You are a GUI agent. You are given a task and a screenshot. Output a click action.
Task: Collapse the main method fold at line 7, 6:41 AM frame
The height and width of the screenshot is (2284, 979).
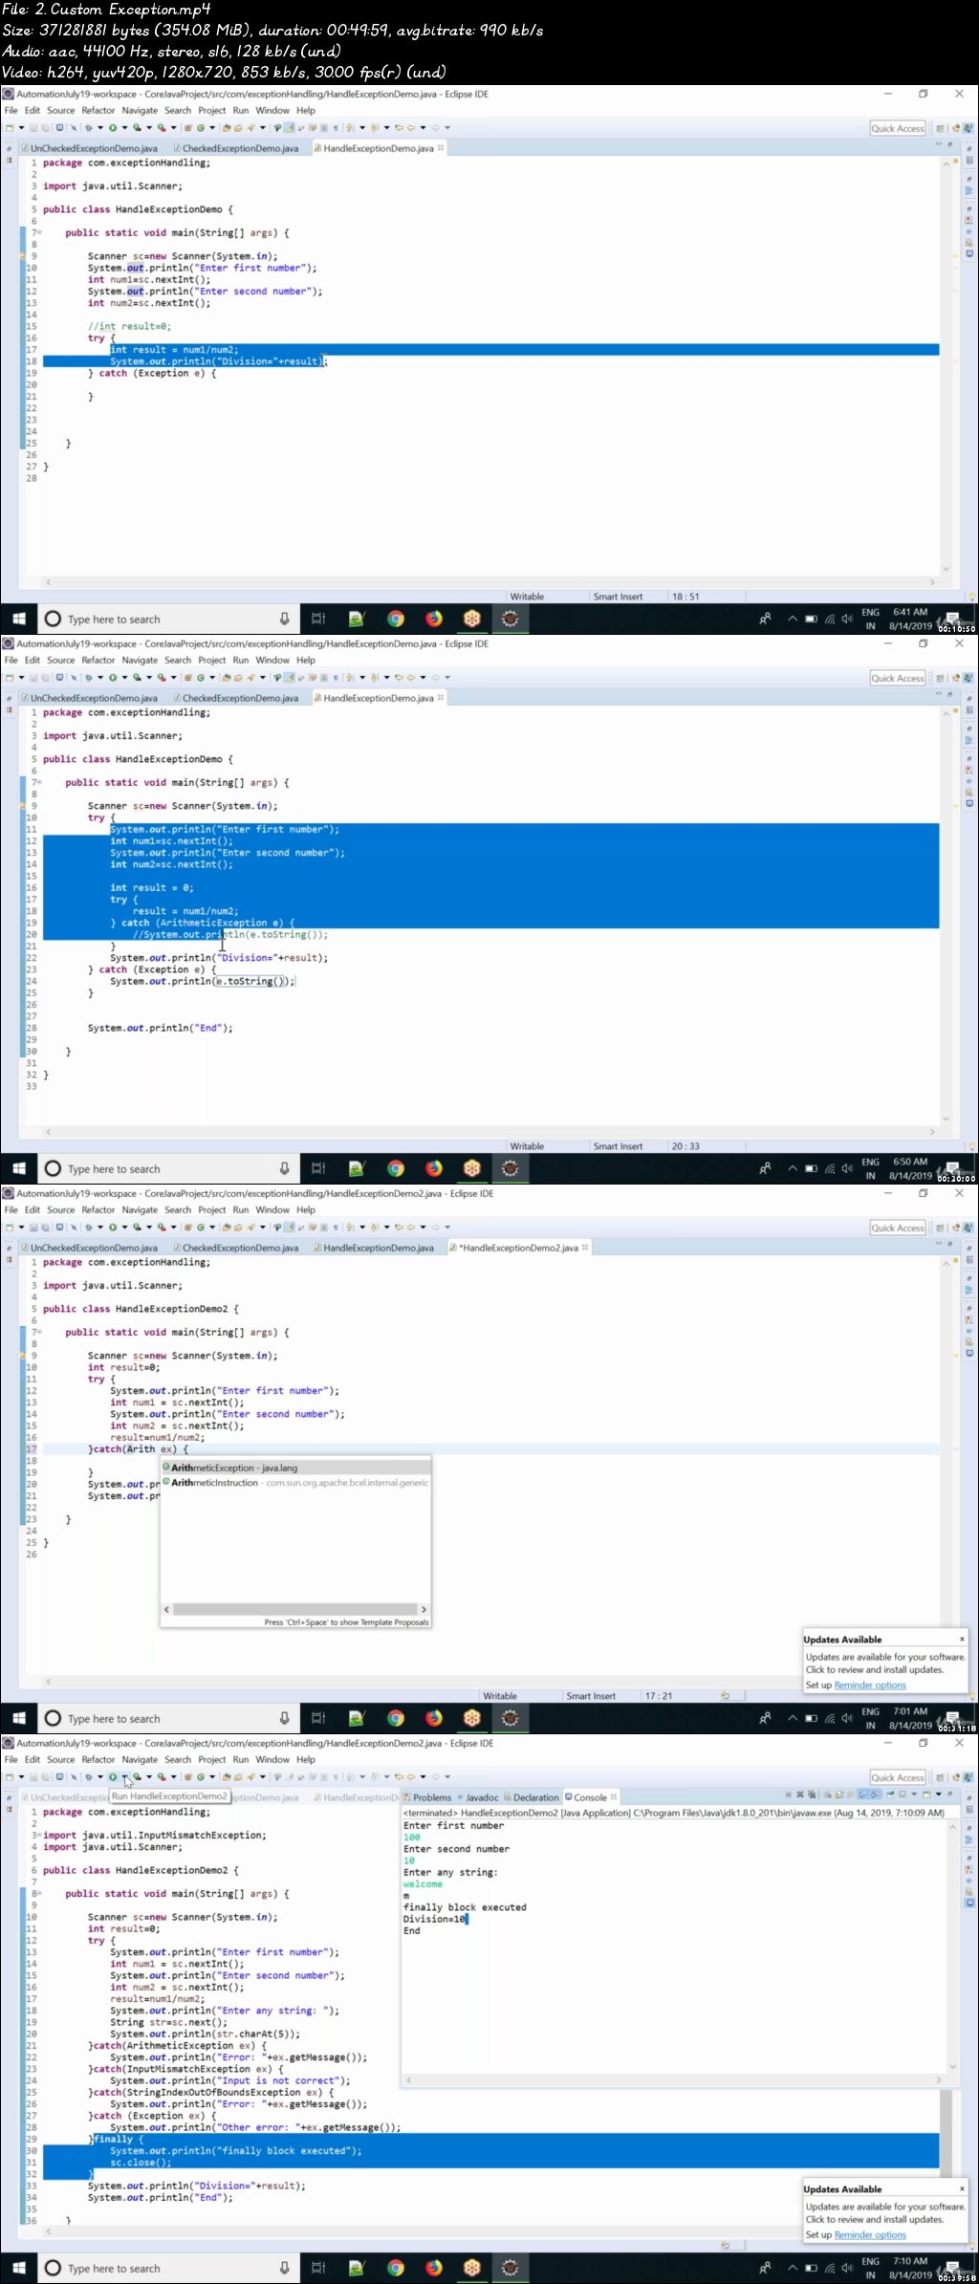point(38,232)
